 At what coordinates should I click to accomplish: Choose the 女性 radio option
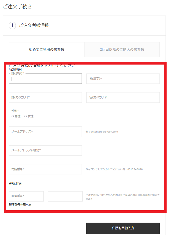tap(26, 116)
